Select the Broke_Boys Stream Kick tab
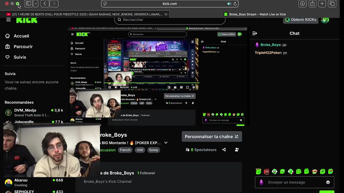Image resolution: width=344 pixels, height=193 pixels. pos(255,14)
